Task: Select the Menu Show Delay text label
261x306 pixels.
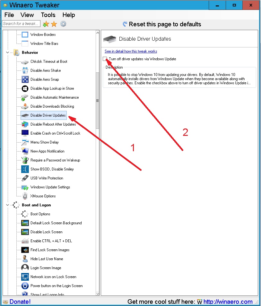Action: coord(45,142)
